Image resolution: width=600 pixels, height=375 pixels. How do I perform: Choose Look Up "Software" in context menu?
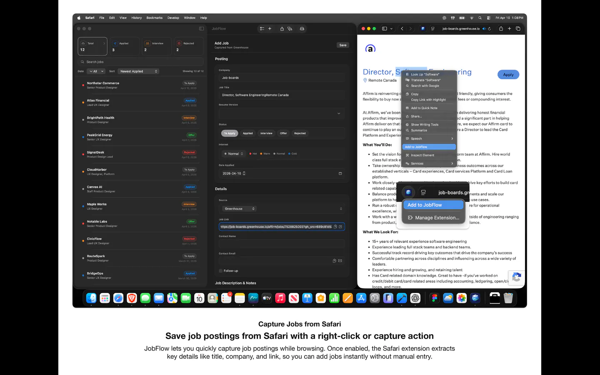tap(429, 74)
